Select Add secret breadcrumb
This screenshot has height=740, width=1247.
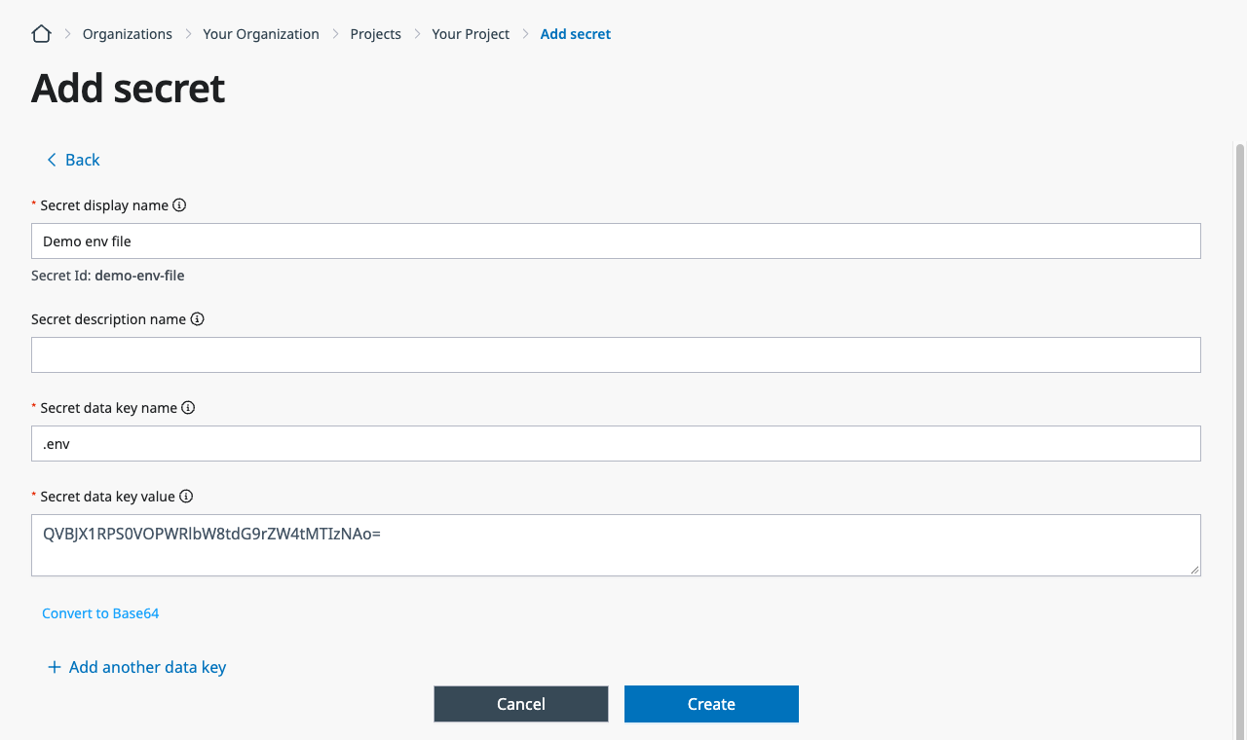pyautogui.click(x=576, y=34)
